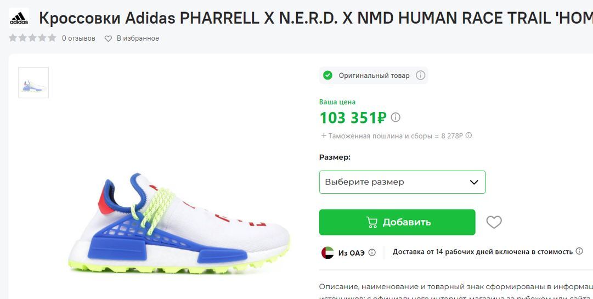Toggle wishlist heart beside Добавить button

(x=494, y=222)
